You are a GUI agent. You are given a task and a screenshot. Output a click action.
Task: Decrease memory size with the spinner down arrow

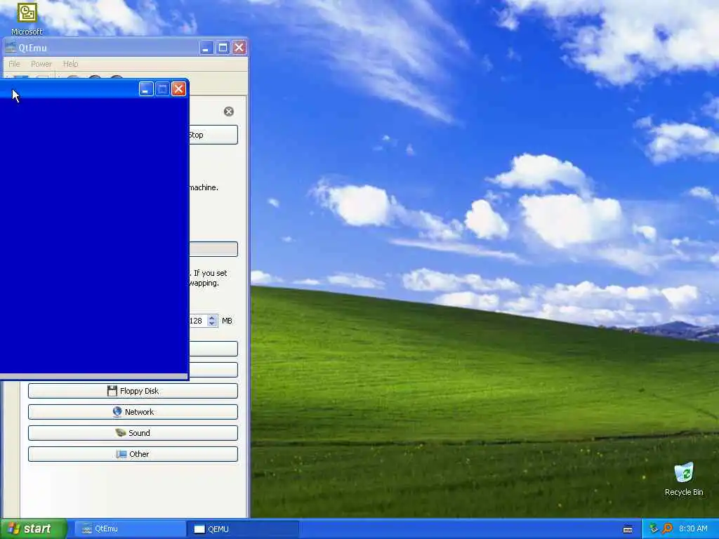coord(212,324)
